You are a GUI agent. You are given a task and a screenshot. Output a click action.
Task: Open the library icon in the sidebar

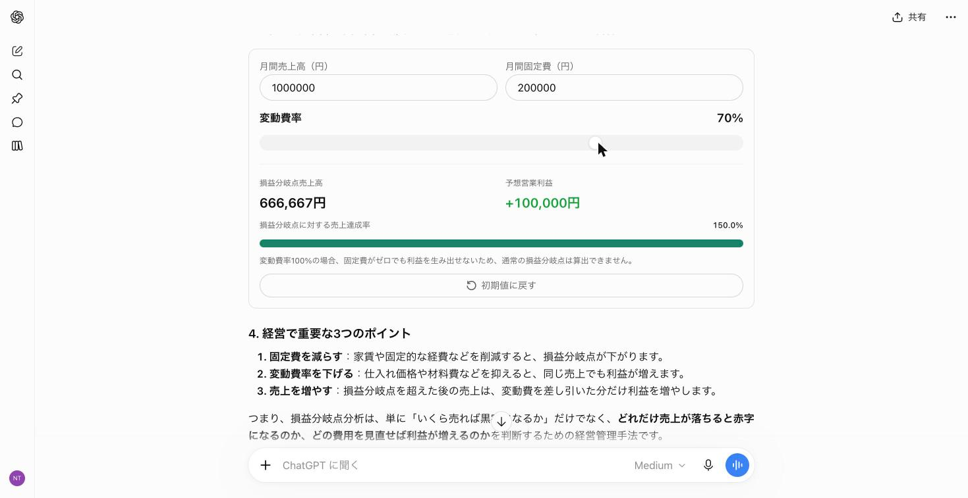(x=17, y=146)
